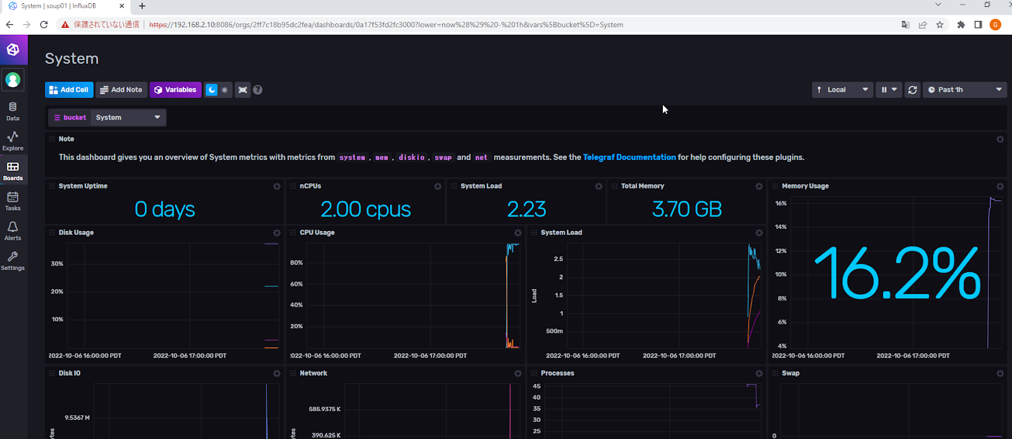
Task: Open the Processes cell gear menu
Action: 759,374
